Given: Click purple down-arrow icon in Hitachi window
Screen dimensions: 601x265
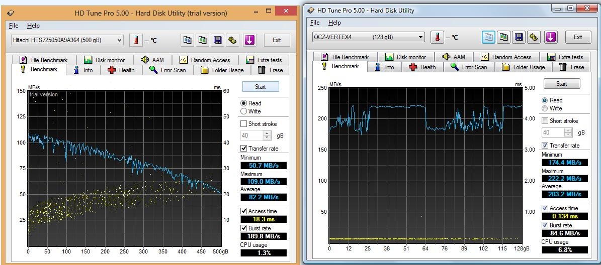Looking at the screenshot, I should click(249, 40).
